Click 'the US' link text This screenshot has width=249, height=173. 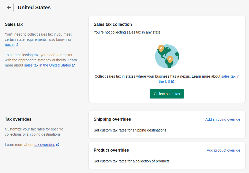164,81
